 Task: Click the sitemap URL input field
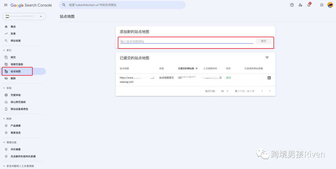point(186,41)
